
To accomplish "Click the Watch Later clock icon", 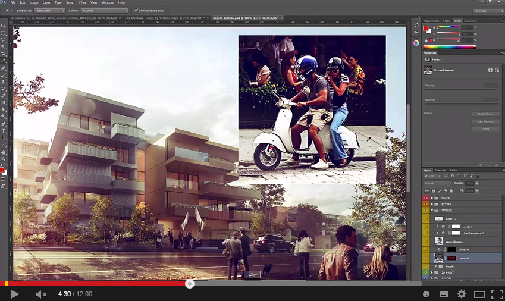I will click(x=426, y=294).
